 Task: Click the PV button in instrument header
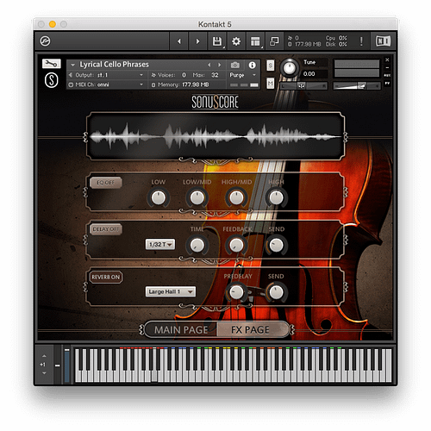point(387,84)
